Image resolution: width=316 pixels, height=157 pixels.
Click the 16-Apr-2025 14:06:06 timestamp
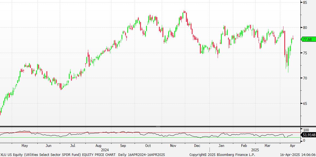[298, 155]
